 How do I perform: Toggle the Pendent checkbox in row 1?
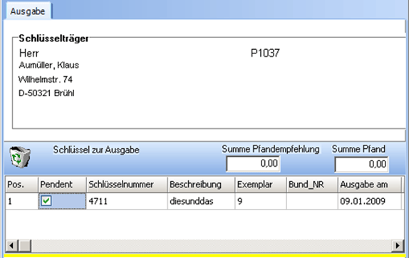[x=46, y=201]
